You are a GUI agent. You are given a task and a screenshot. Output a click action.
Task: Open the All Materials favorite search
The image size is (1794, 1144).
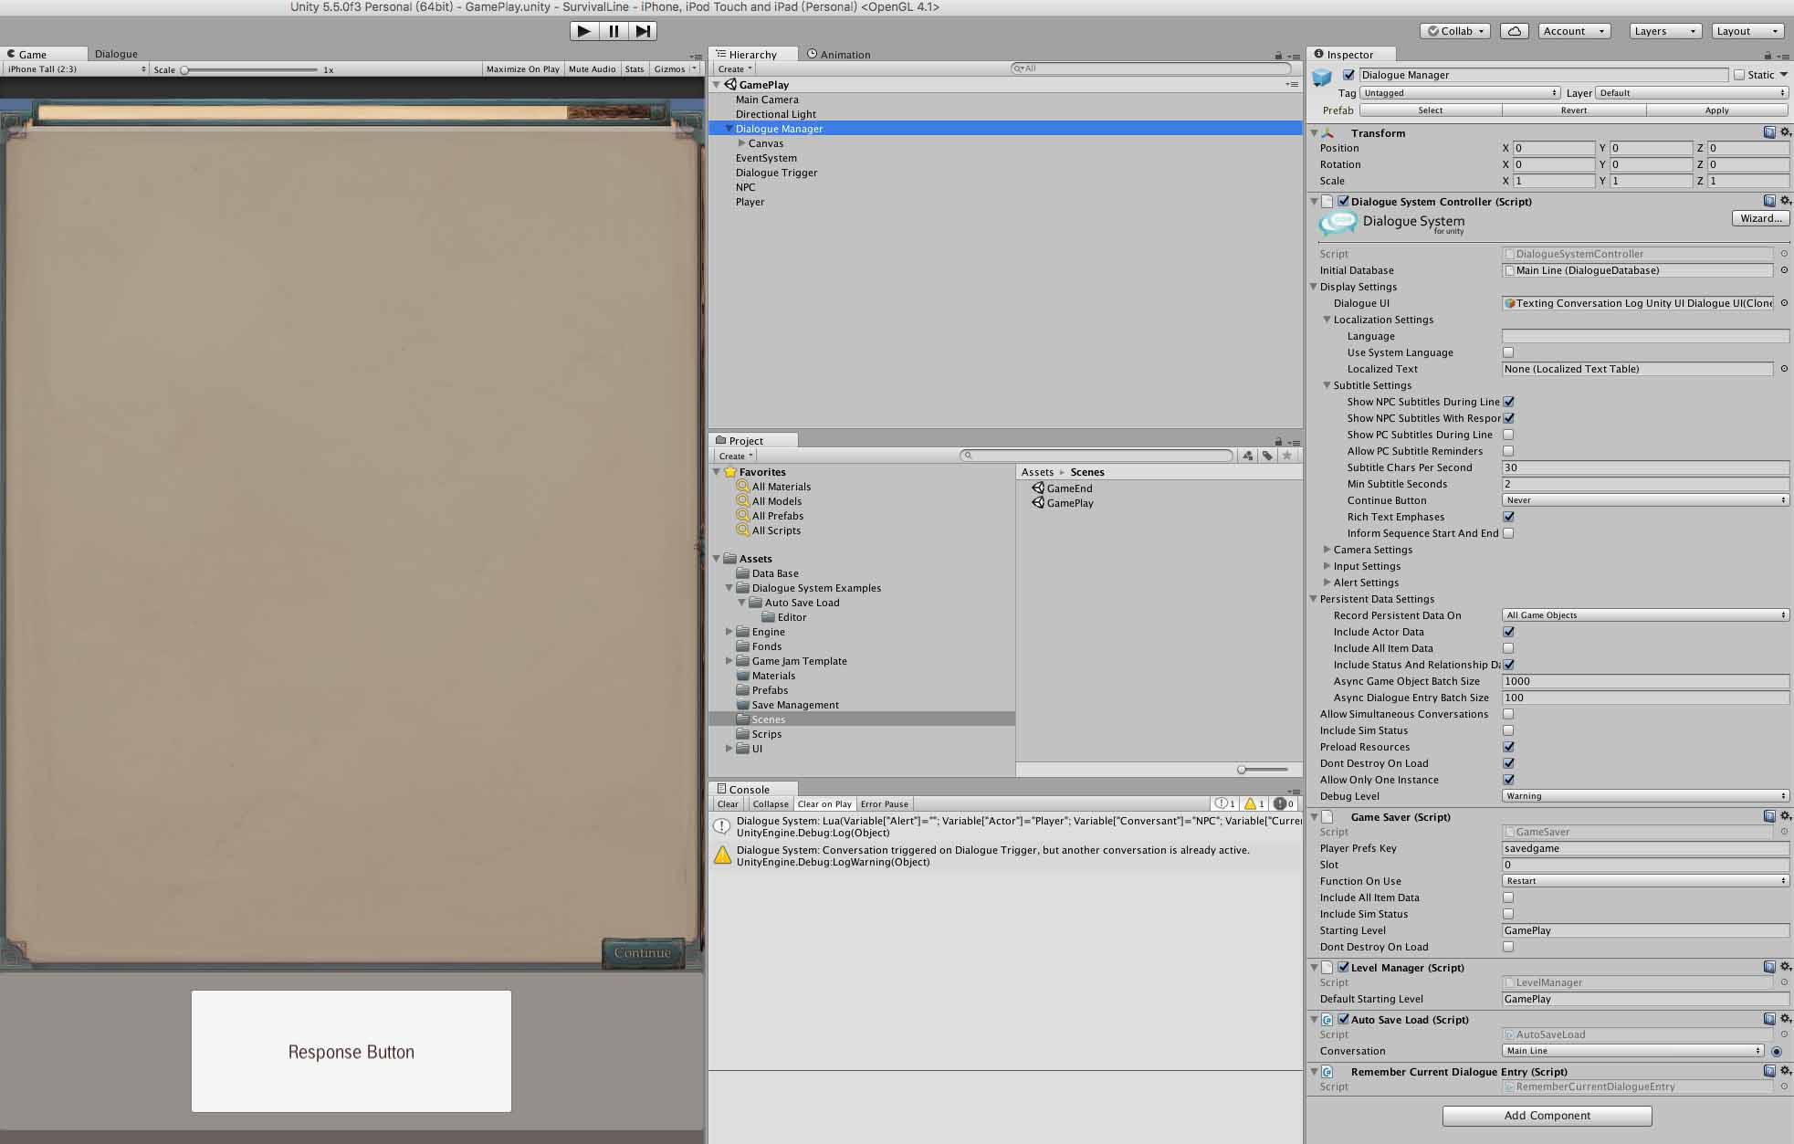(773, 487)
